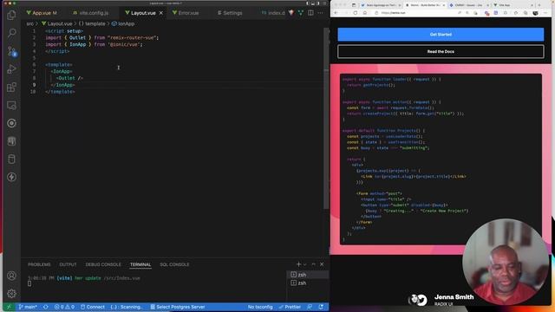Switch to the index.d editor tab
The width and height of the screenshot is (555, 312).
(273, 13)
